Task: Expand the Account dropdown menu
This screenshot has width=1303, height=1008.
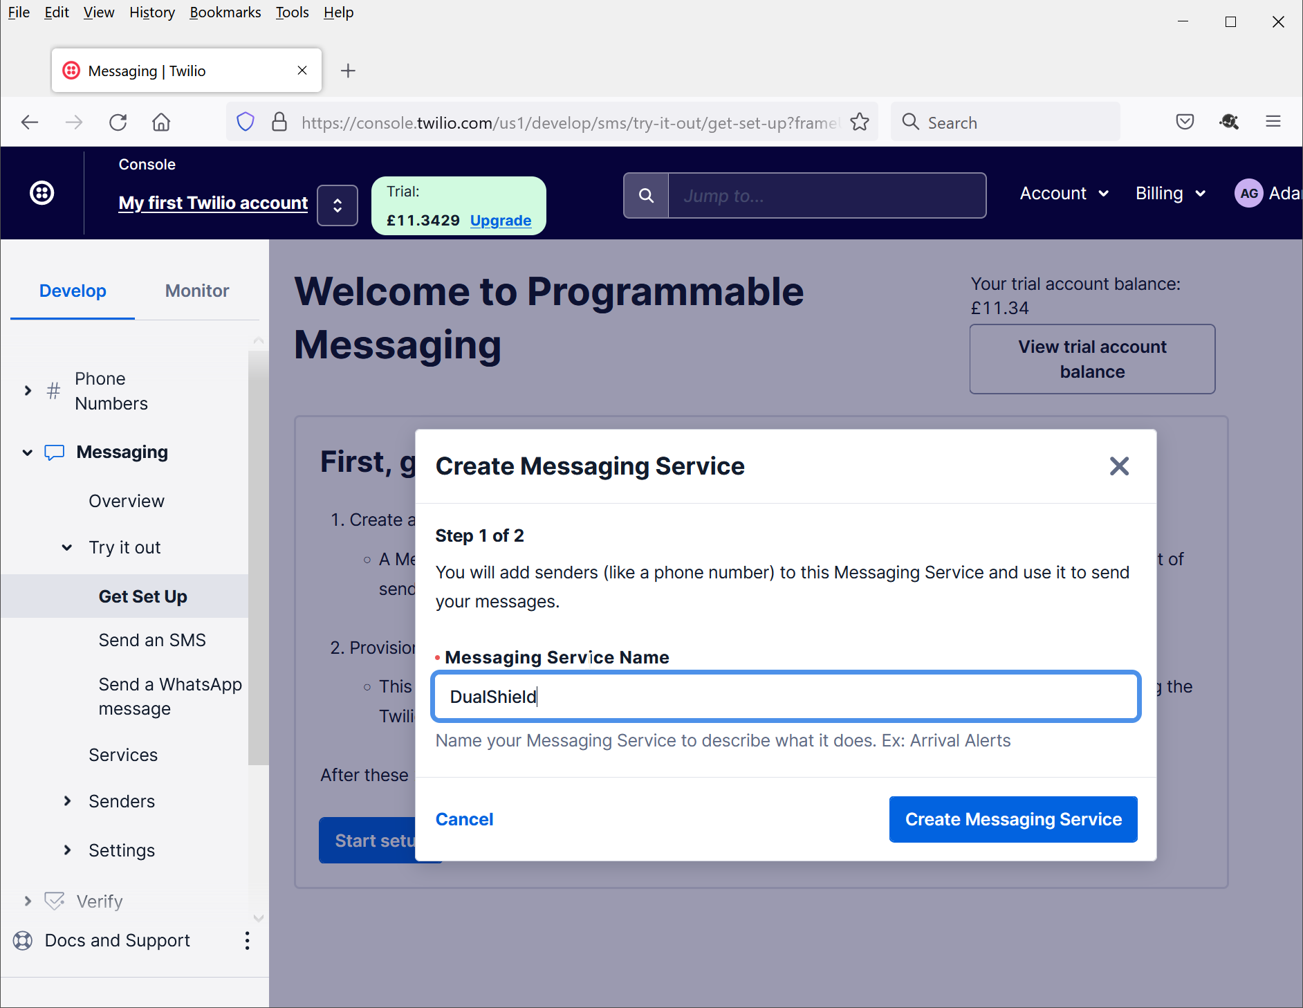Action: 1064,194
